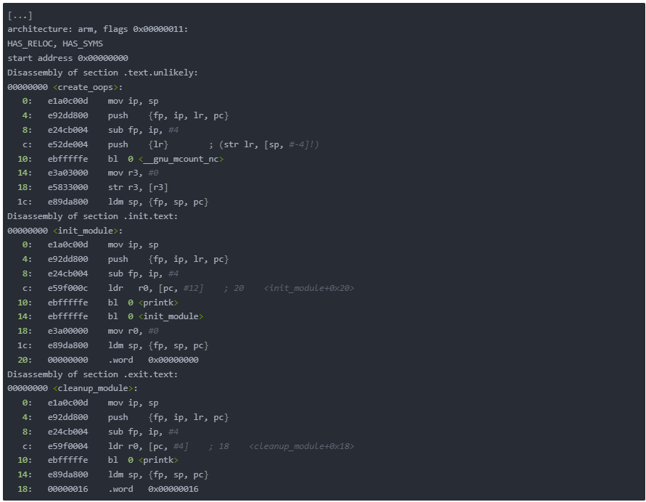Click the HAS_RELOC, HAS_SYMS line
The width and height of the screenshot is (646, 502).
coord(55,44)
